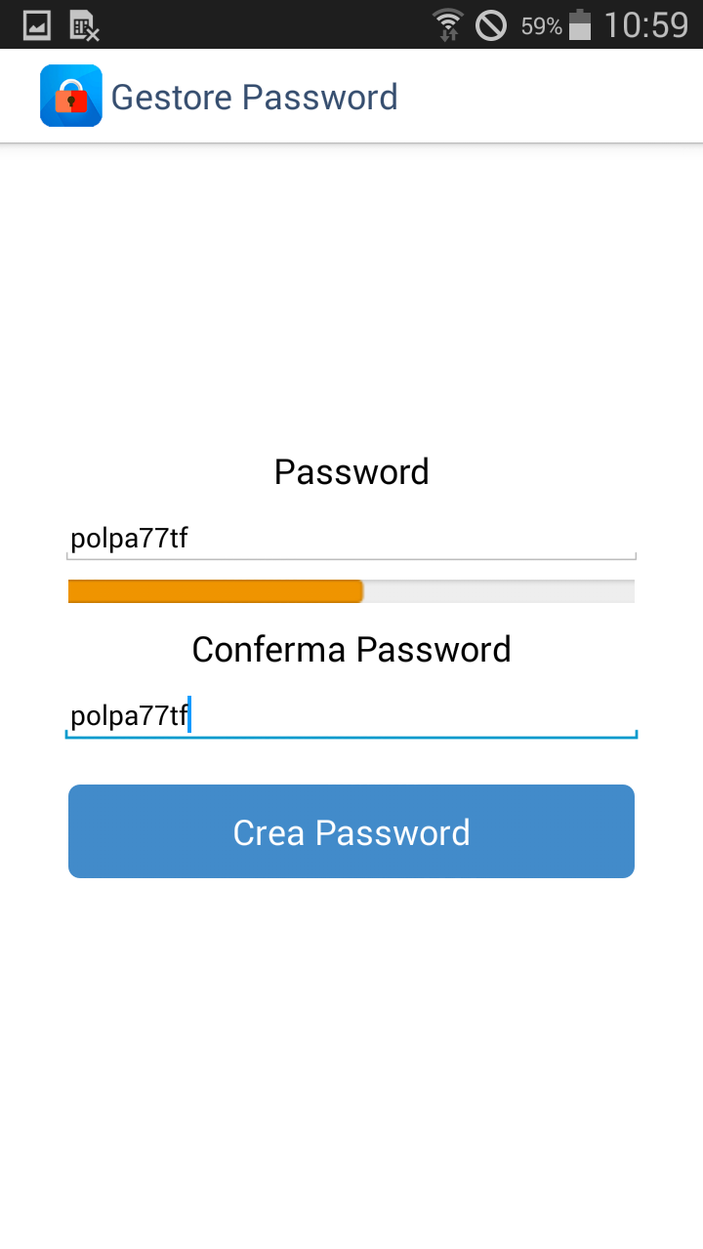Viewport: 703px width, 1249px height.
Task: Open the picture notification icon in status bar
Action: [x=37, y=24]
